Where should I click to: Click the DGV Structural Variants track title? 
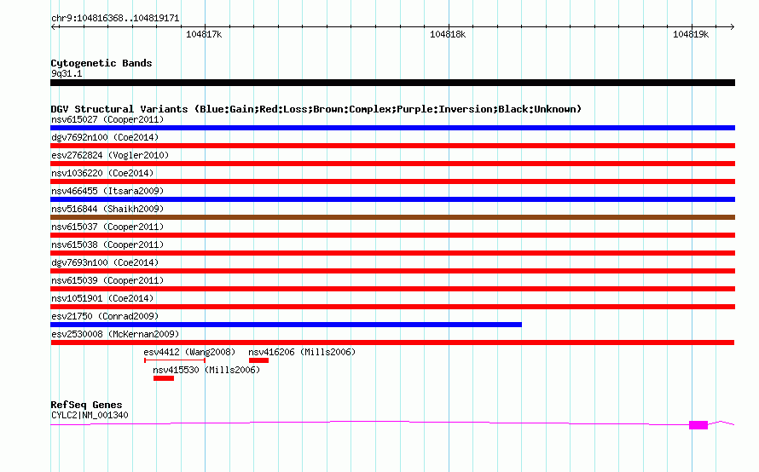(316, 109)
